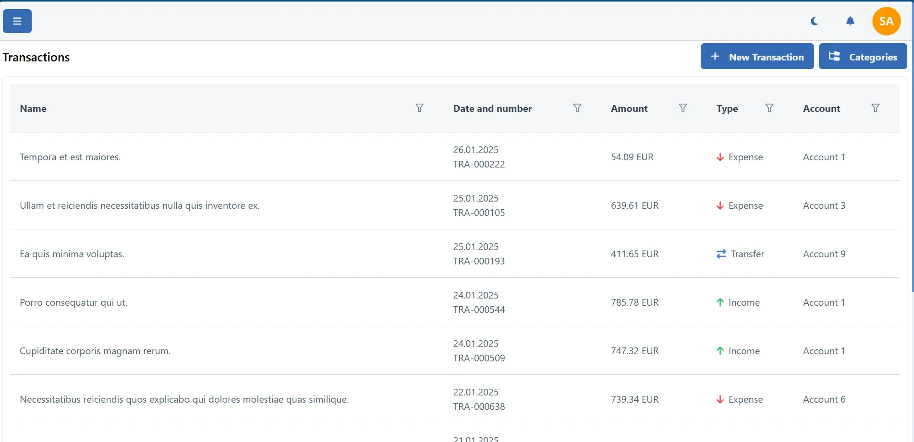Open the Type column filter

(769, 108)
